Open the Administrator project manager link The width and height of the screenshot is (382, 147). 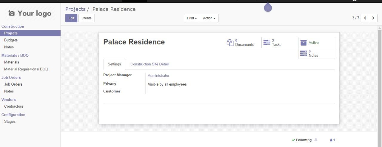(158, 76)
